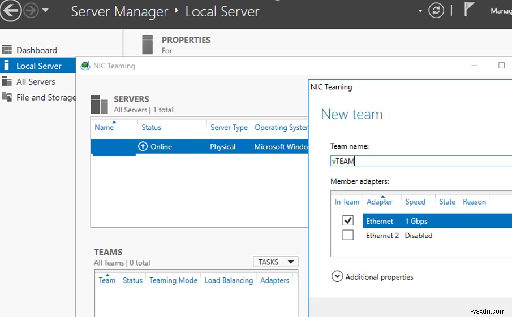The width and height of the screenshot is (512, 317).
Task: Click the Servers section icon
Action: point(99,105)
